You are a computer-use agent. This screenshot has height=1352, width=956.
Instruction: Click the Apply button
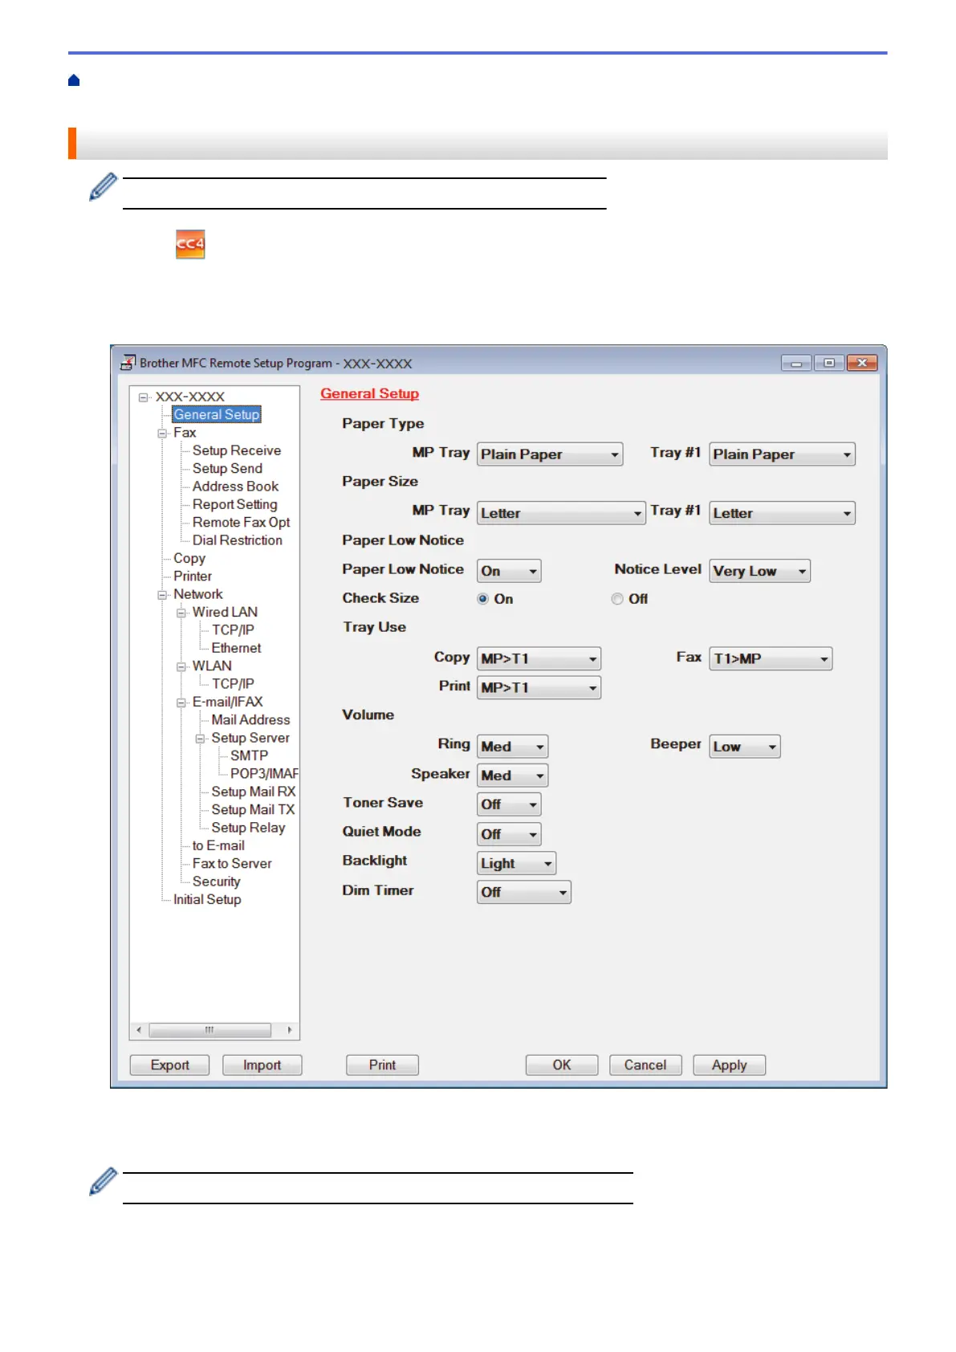[x=729, y=1065]
